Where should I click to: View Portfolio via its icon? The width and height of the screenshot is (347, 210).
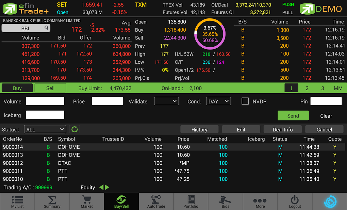point(191,201)
